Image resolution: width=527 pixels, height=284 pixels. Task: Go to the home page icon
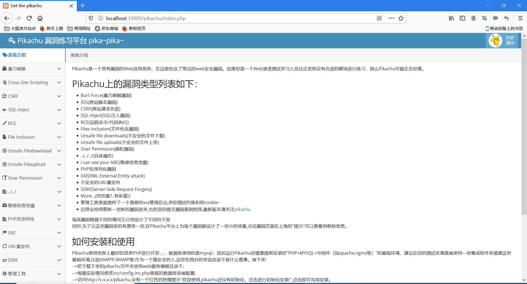point(40,18)
